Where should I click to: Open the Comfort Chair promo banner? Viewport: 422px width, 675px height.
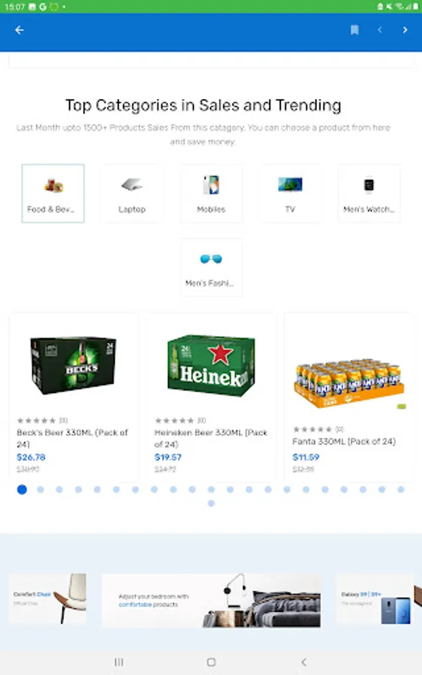pos(47,598)
